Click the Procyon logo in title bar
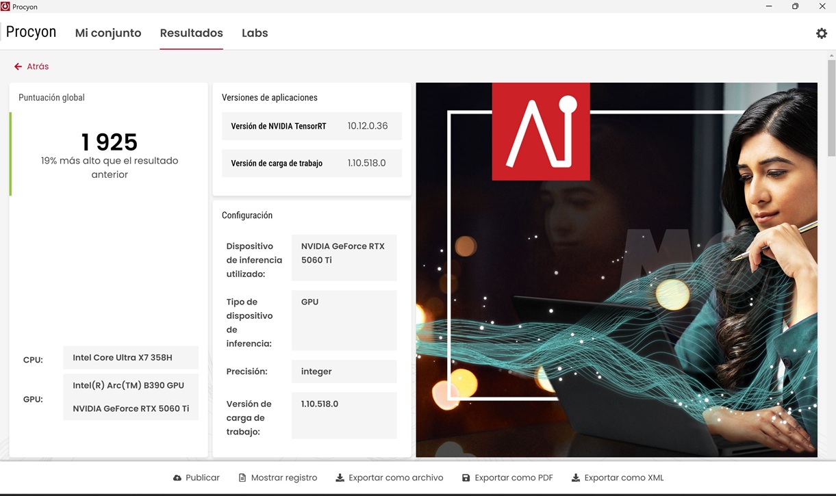The height and width of the screenshot is (496, 836). (x=5, y=6)
